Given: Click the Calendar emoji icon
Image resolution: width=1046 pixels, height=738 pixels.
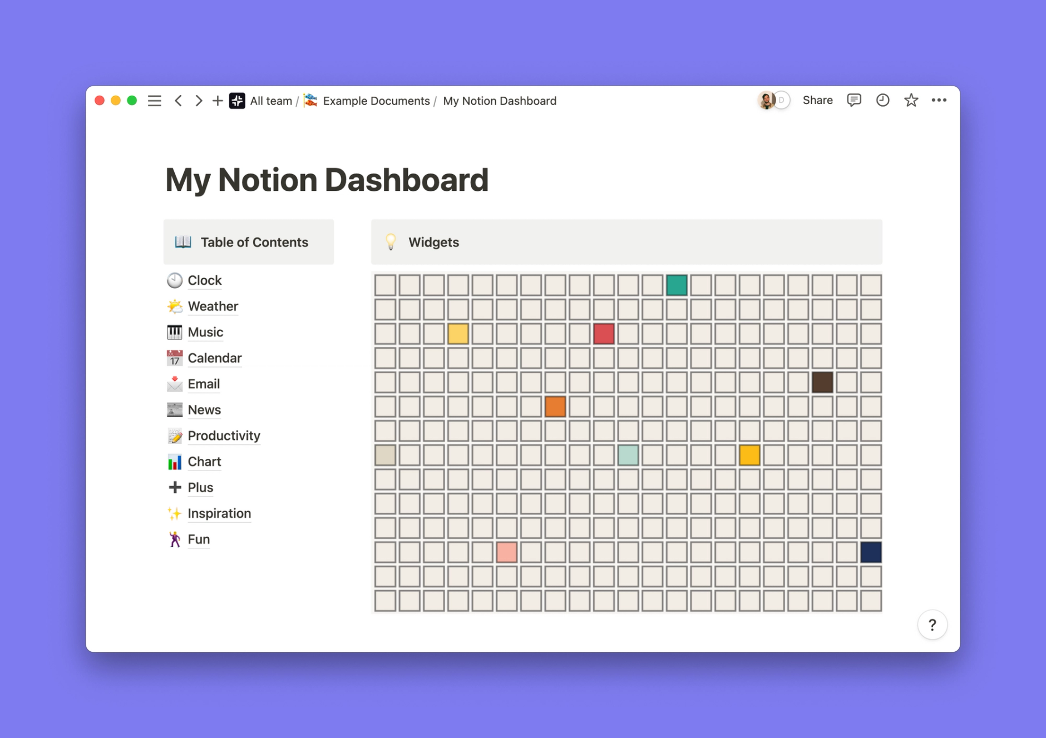Looking at the screenshot, I should point(175,358).
